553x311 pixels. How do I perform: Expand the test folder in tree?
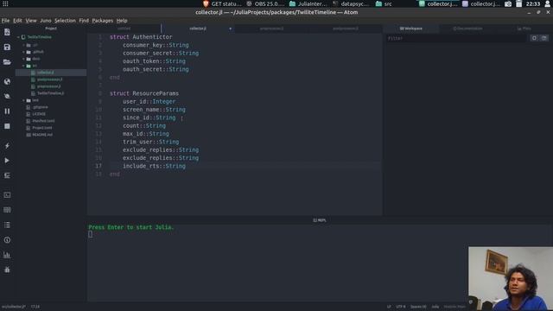click(23, 100)
